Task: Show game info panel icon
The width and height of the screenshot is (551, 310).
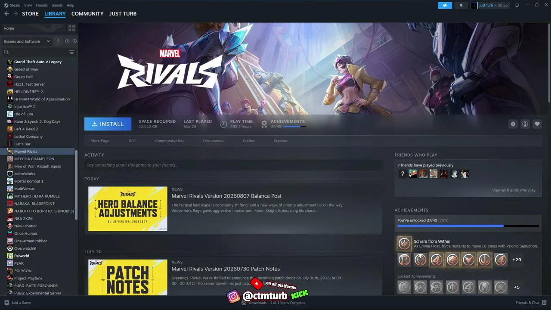Action: [x=525, y=124]
